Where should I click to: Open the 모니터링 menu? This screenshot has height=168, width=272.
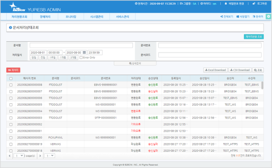(x=71, y=17)
